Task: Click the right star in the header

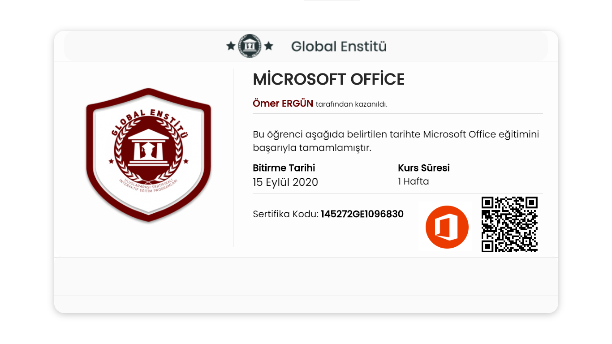Action: click(268, 46)
